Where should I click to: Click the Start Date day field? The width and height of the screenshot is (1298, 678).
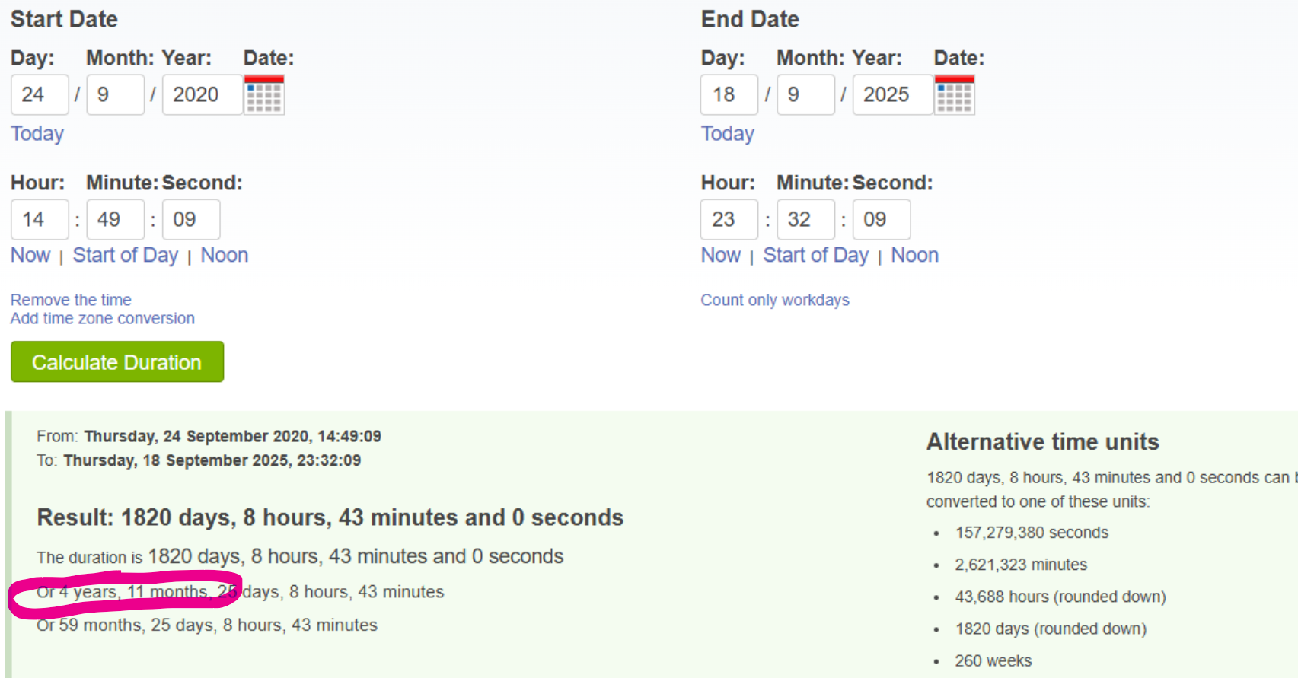click(40, 95)
